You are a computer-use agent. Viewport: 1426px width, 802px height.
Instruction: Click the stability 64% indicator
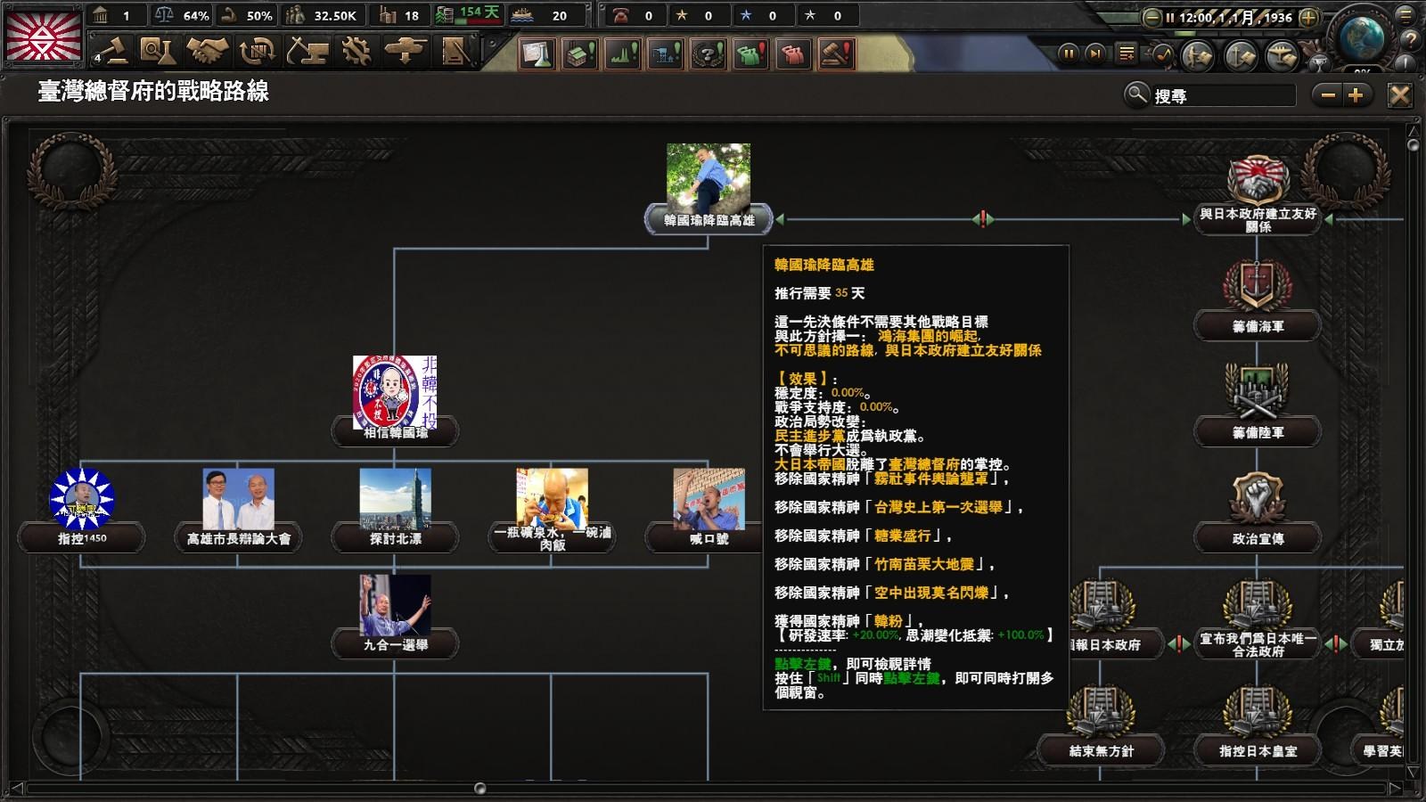click(x=182, y=15)
